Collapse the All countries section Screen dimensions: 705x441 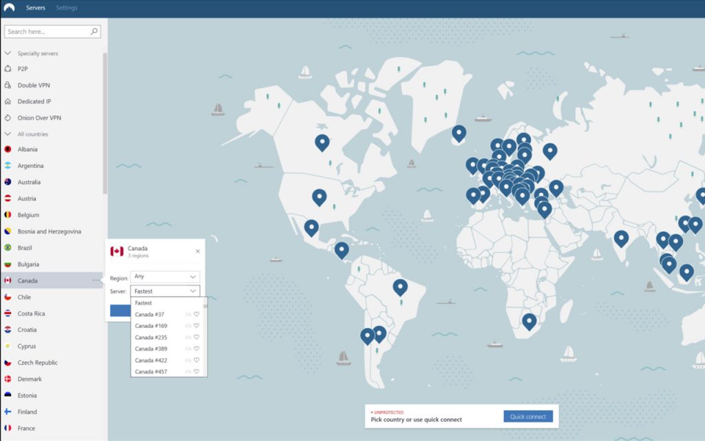(8, 134)
